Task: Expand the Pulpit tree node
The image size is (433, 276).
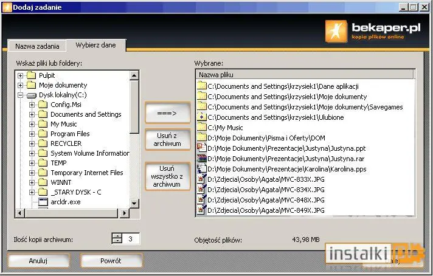Action: pos(20,75)
